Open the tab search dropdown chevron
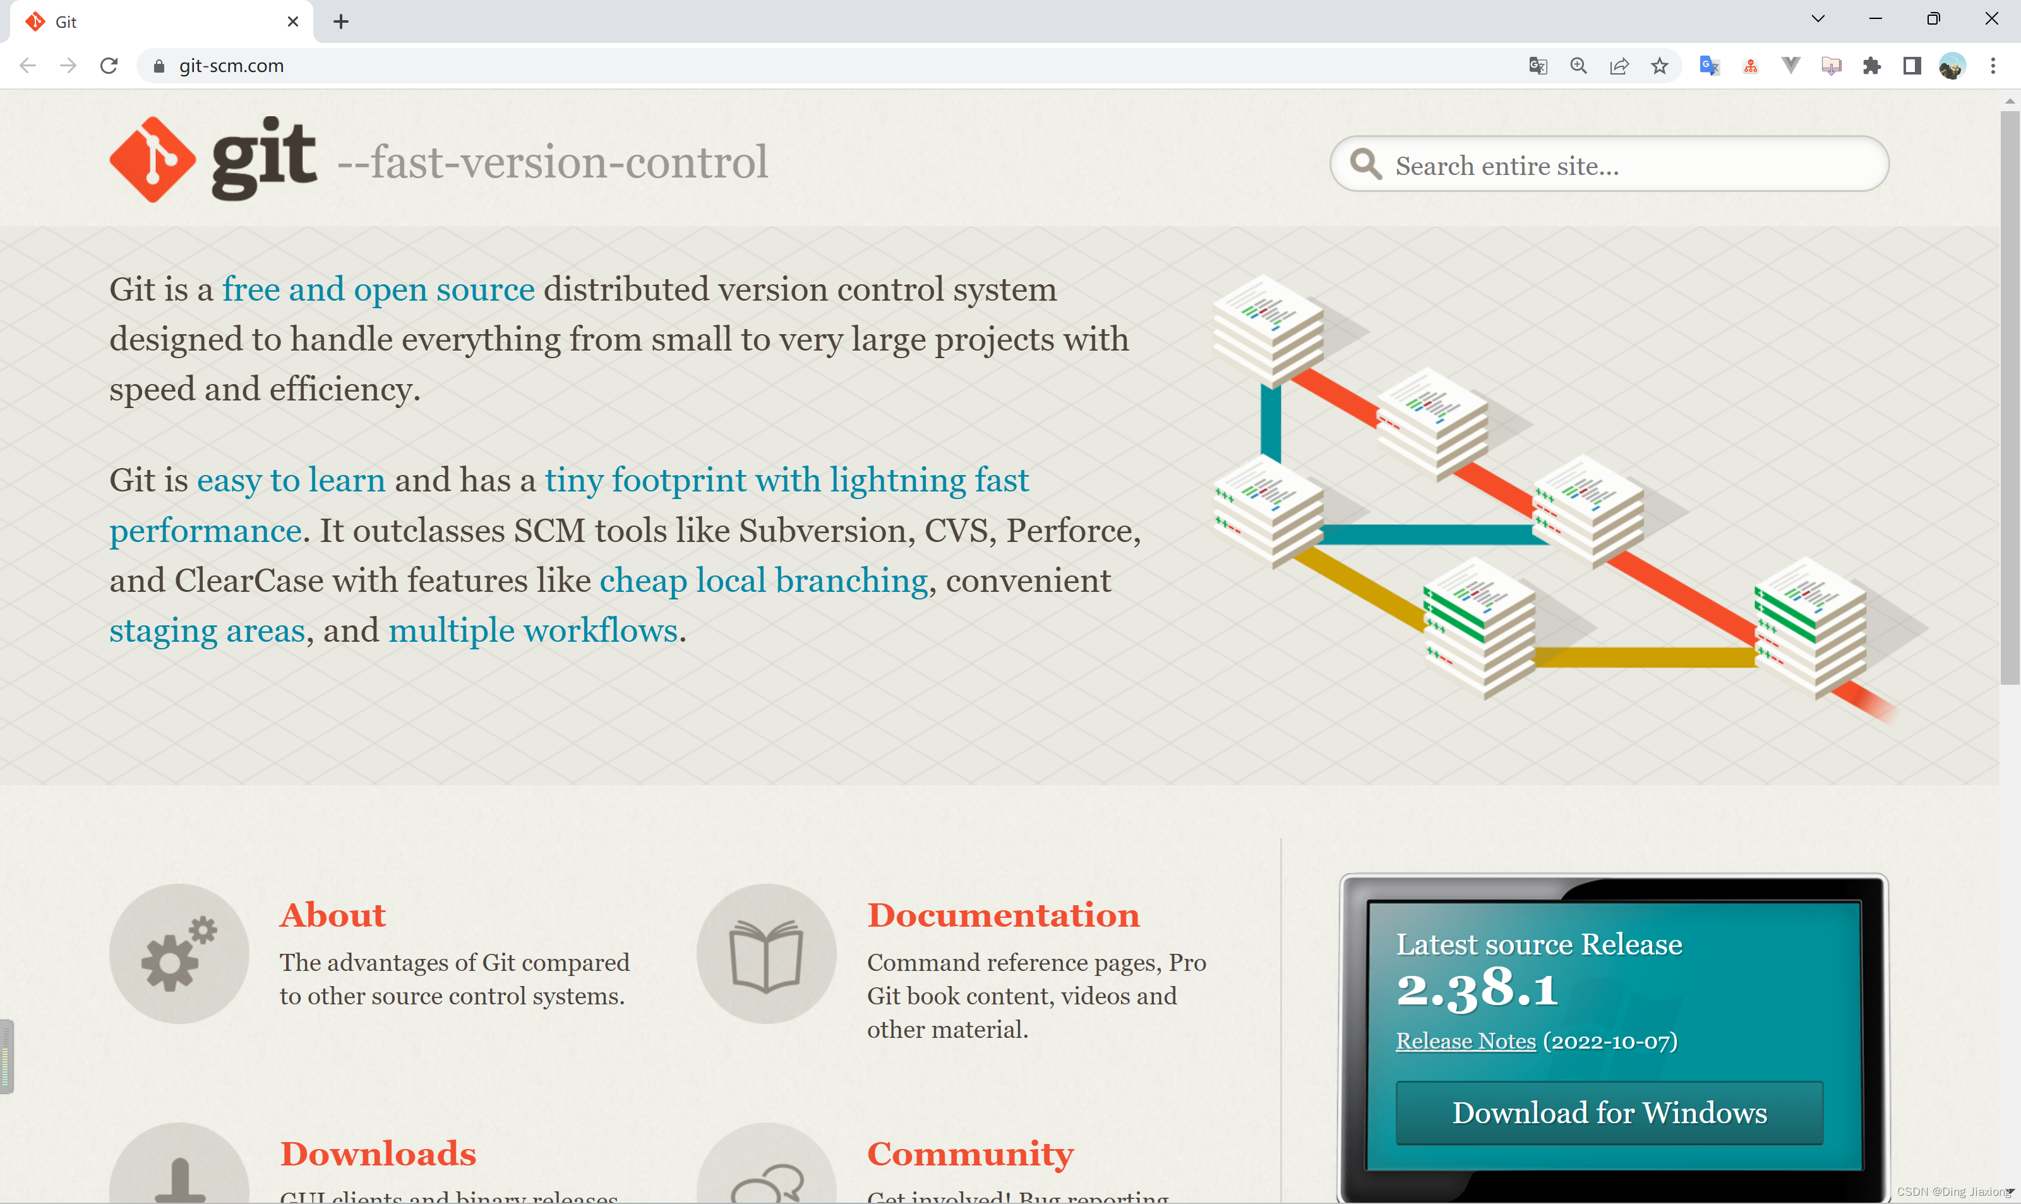Screen dimensions: 2021x1204 point(1818,19)
